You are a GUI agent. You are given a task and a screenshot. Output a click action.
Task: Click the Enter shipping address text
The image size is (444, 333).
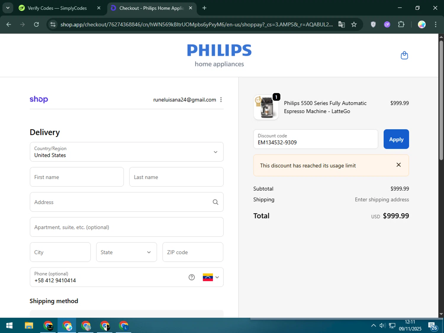coord(382,200)
